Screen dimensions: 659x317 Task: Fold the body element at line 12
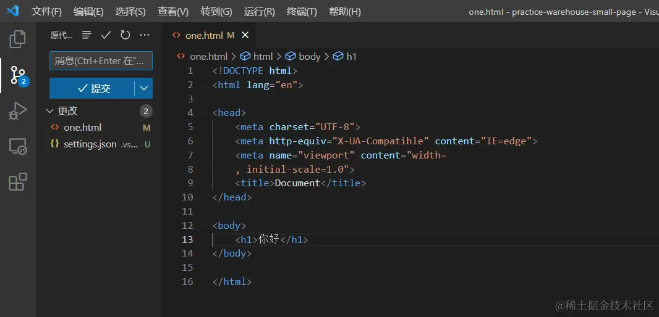tap(204, 226)
